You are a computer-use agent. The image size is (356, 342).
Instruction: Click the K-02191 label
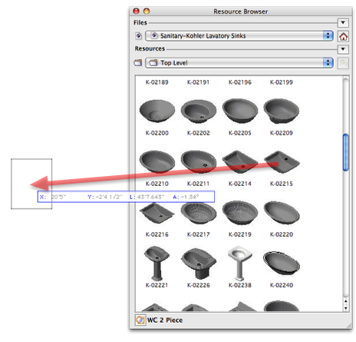pos(199,82)
